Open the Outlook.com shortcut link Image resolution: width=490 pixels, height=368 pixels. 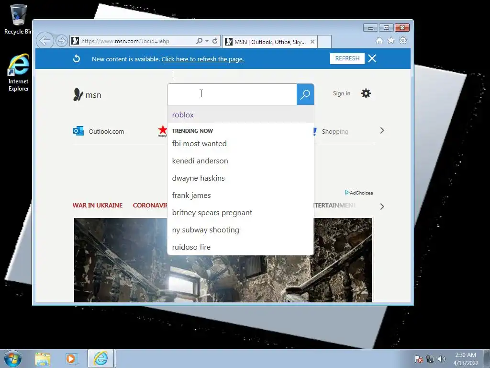click(106, 131)
